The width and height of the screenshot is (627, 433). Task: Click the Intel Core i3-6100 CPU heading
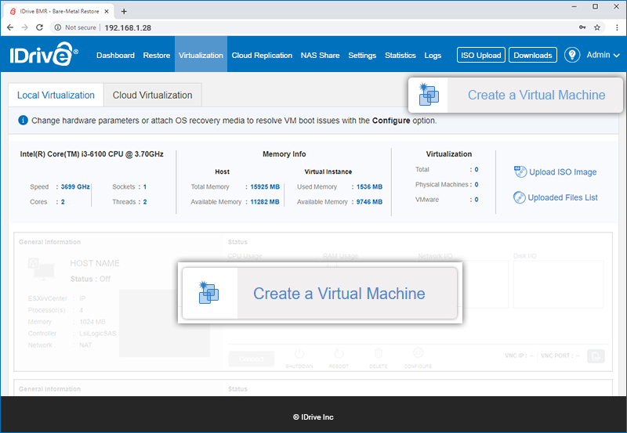click(x=92, y=153)
